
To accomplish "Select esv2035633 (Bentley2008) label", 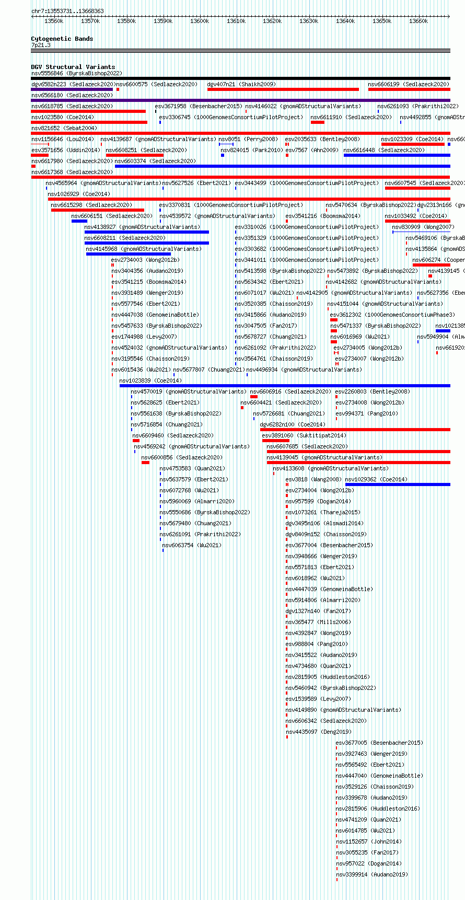I will [x=322, y=139].
